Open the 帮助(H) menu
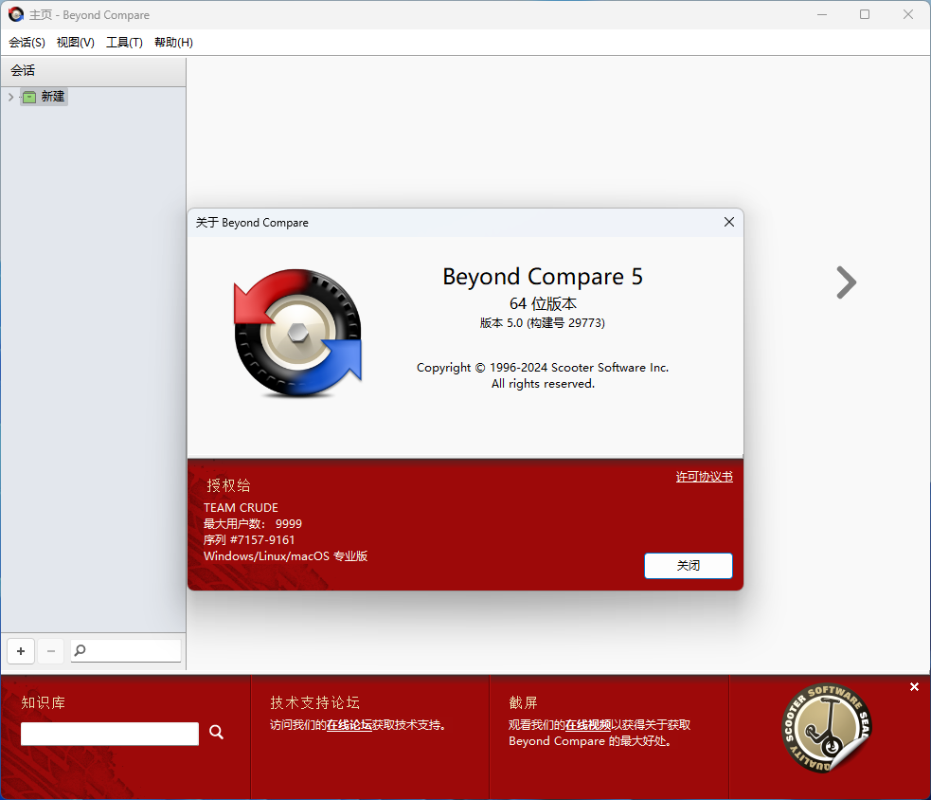 tap(173, 43)
